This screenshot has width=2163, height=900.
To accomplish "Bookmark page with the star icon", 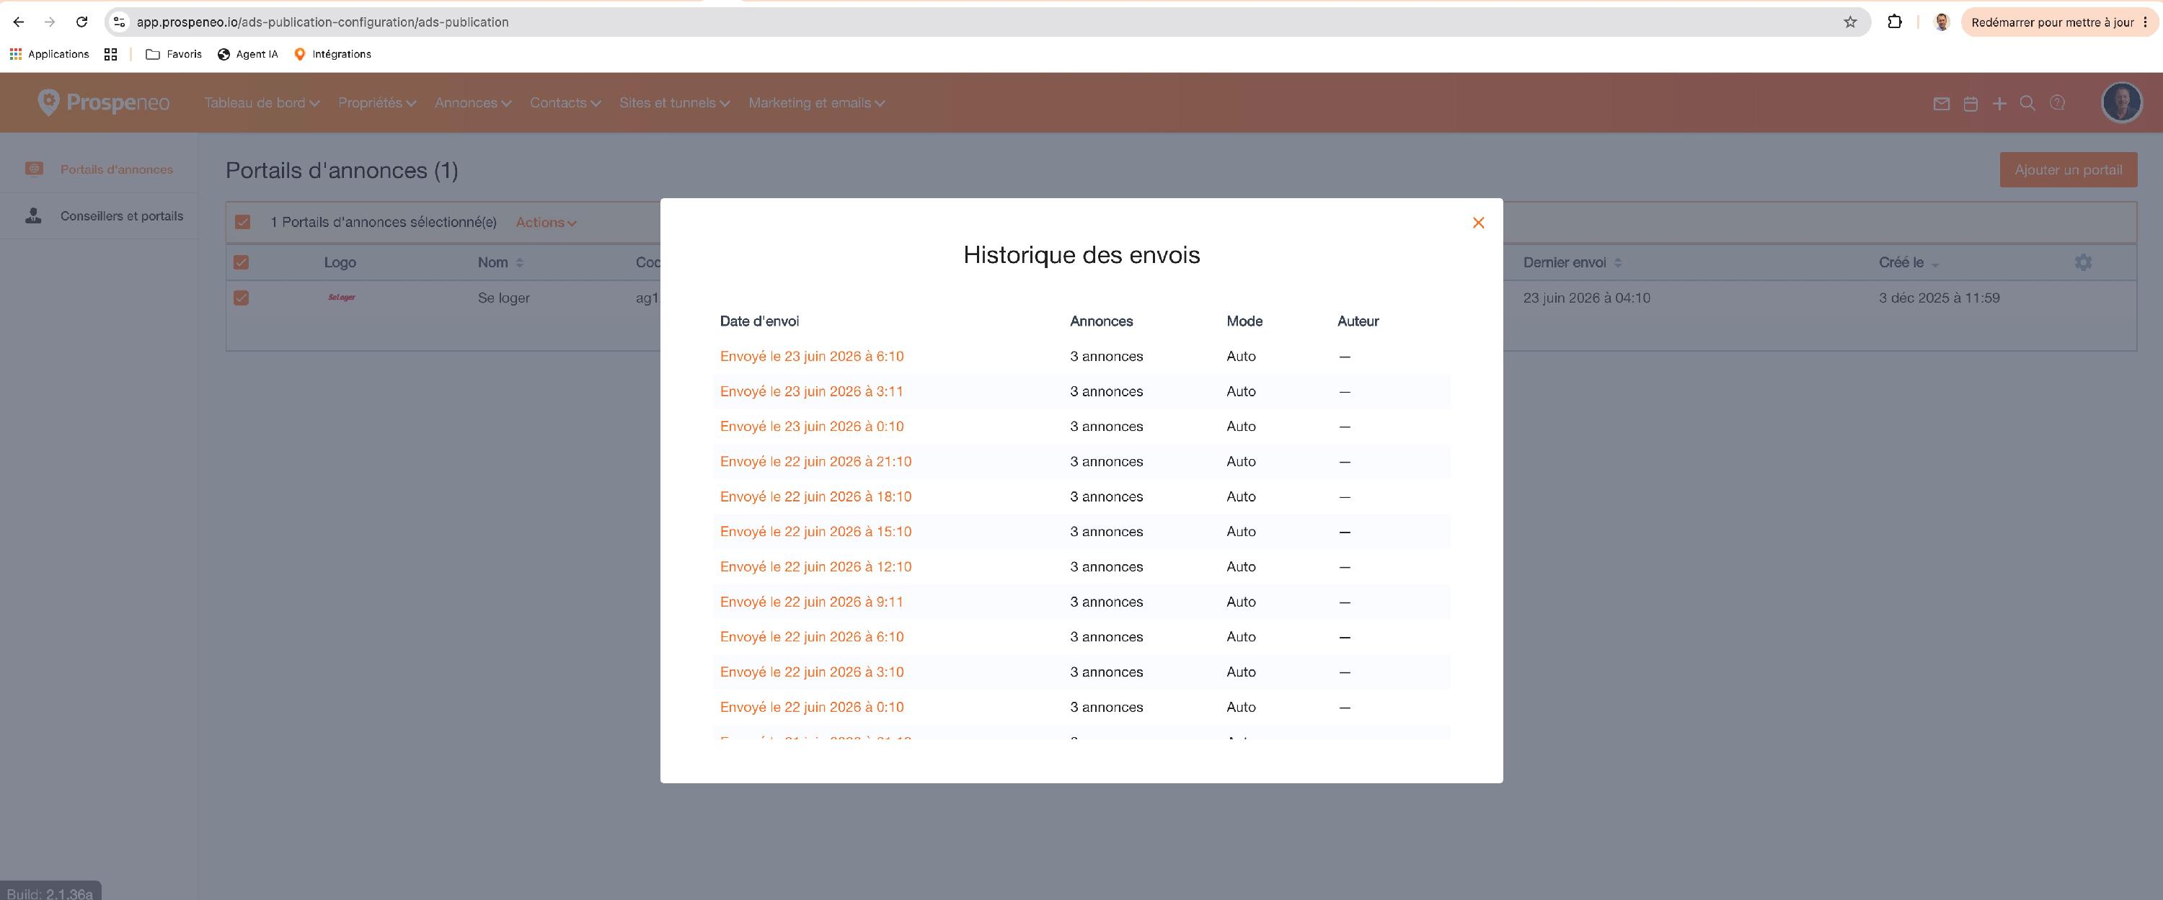I will pyautogui.click(x=1850, y=22).
